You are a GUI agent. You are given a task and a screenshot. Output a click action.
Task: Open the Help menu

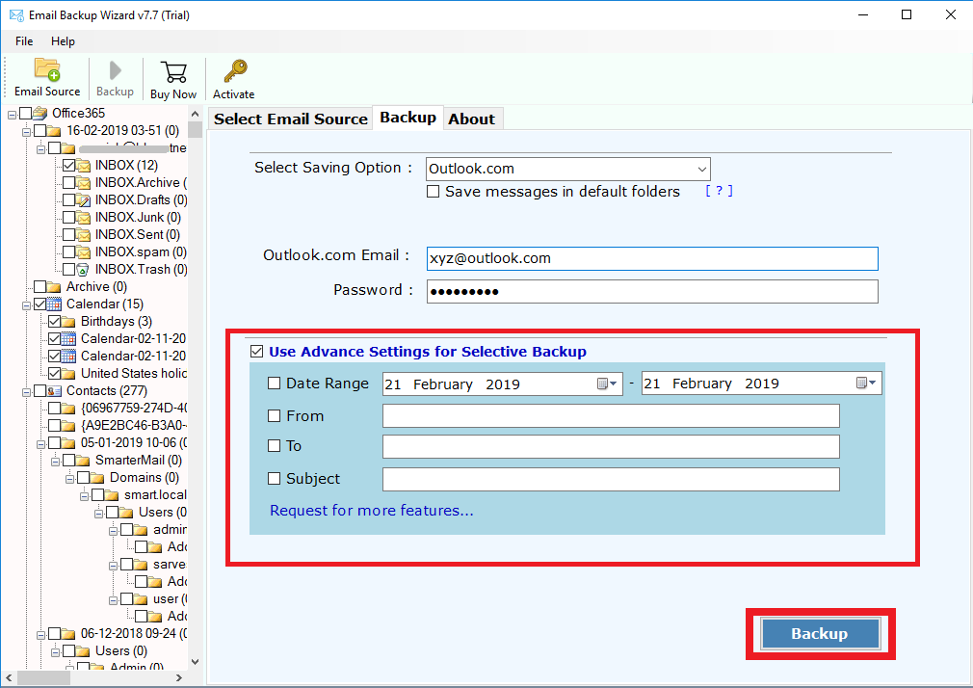63,41
